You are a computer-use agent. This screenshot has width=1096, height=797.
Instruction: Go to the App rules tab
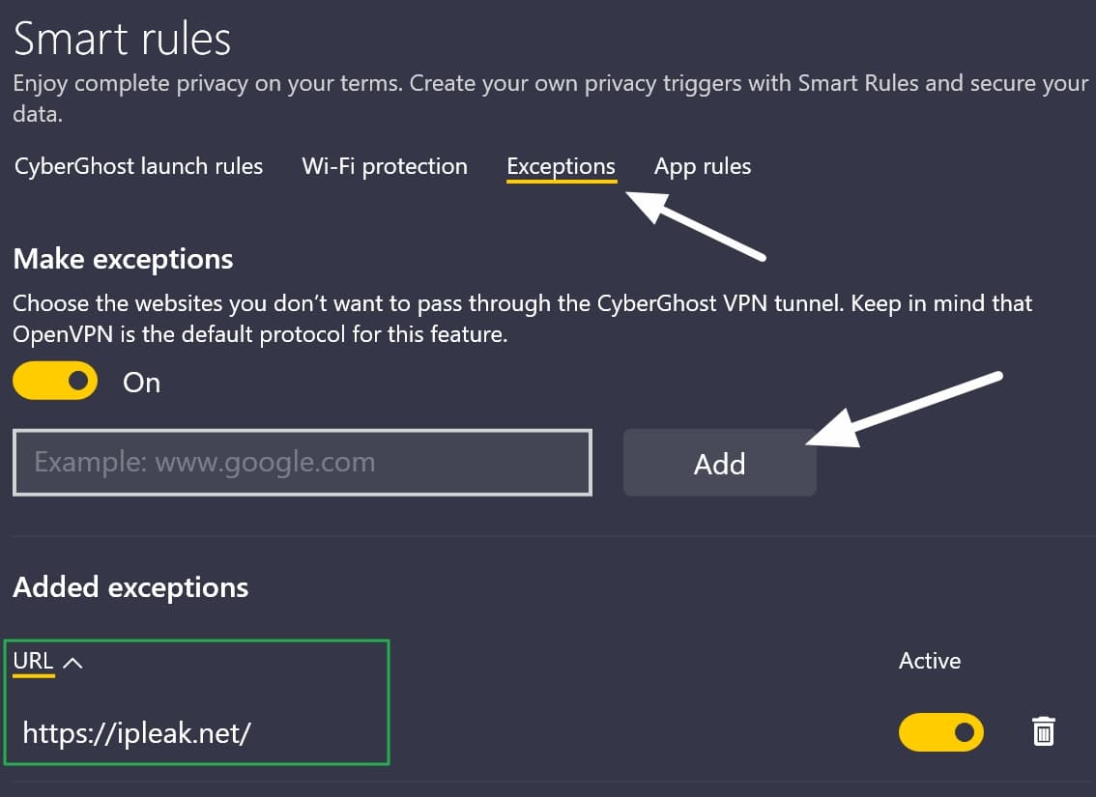703,167
